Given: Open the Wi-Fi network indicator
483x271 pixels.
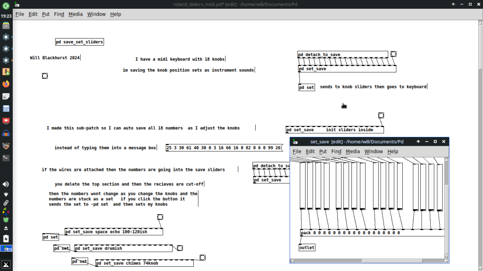Looking at the screenshot, I should point(6,194).
